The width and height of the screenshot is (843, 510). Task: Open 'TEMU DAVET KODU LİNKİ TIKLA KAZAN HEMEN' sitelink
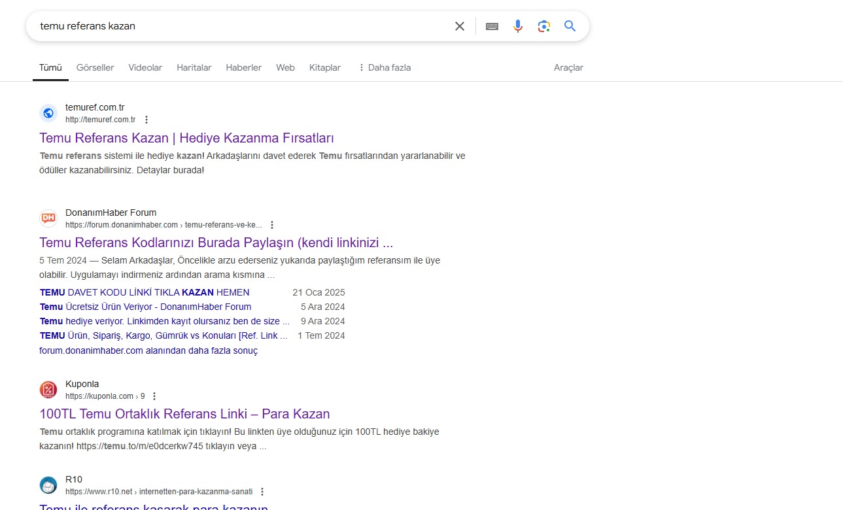coord(145,292)
